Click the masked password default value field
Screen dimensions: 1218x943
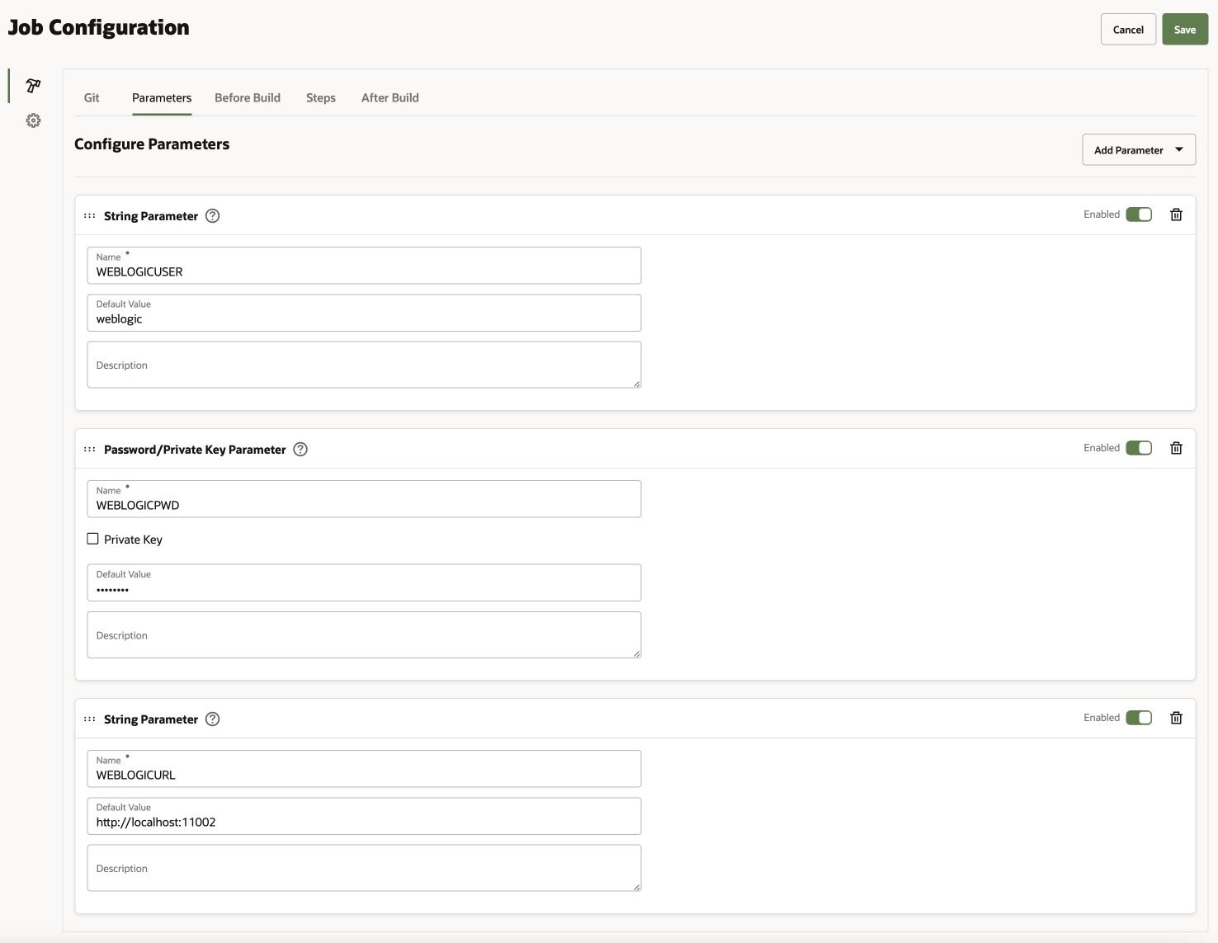coord(364,582)
